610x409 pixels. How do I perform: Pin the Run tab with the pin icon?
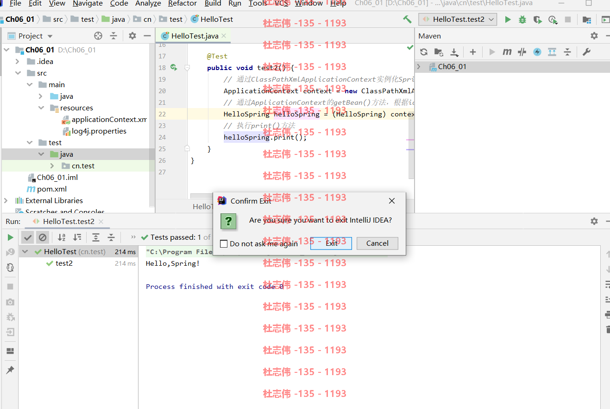point(10,370)
